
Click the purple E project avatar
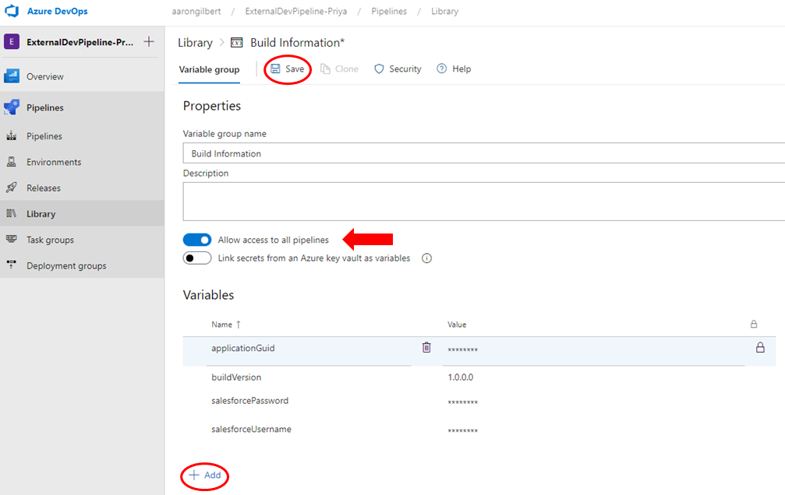point(12,41)
